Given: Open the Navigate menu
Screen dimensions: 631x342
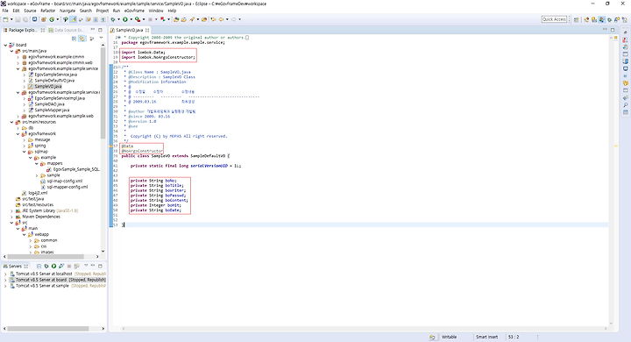Looking at the screenshot, I should pos(67,11).
